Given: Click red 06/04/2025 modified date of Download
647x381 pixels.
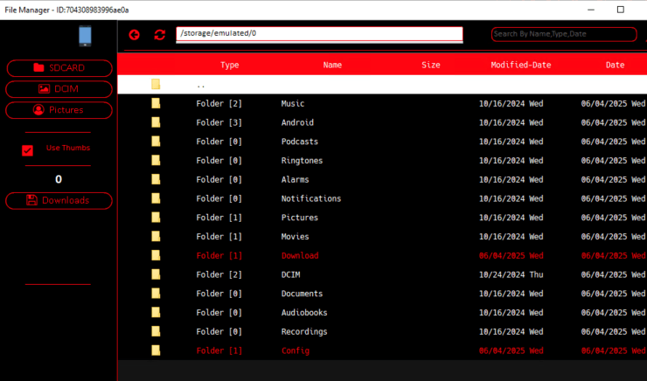Looking at the screenshot, I should click(x=511, y=256).
